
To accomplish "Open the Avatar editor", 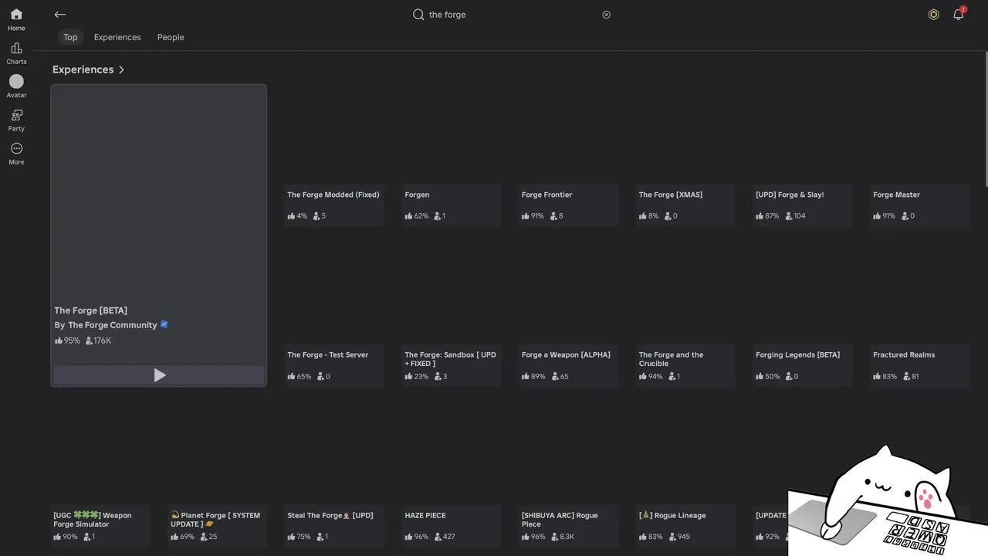I will (x=16, y=86).
